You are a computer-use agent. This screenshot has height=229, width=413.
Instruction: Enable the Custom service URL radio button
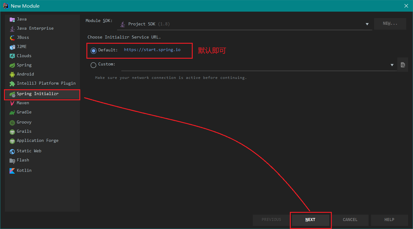[x=93, y=65]
